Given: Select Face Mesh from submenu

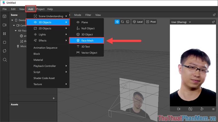Looking at the screenshot, I should (87, 41).
